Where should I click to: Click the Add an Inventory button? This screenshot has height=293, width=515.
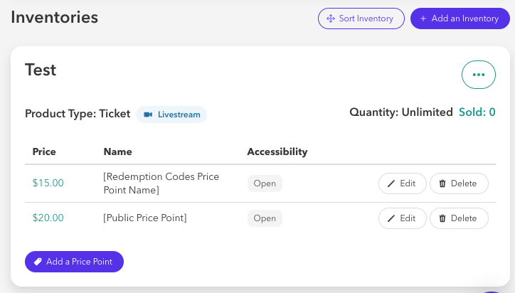coord(460,18)
